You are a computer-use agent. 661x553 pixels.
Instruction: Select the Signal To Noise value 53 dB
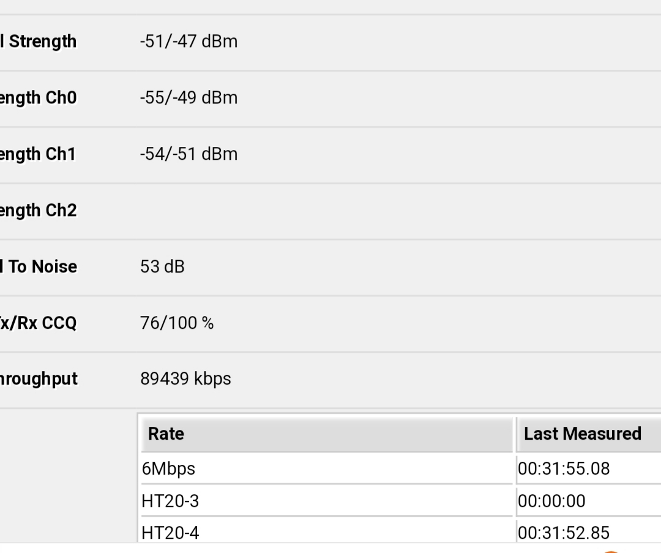click(x=162, y=267)
